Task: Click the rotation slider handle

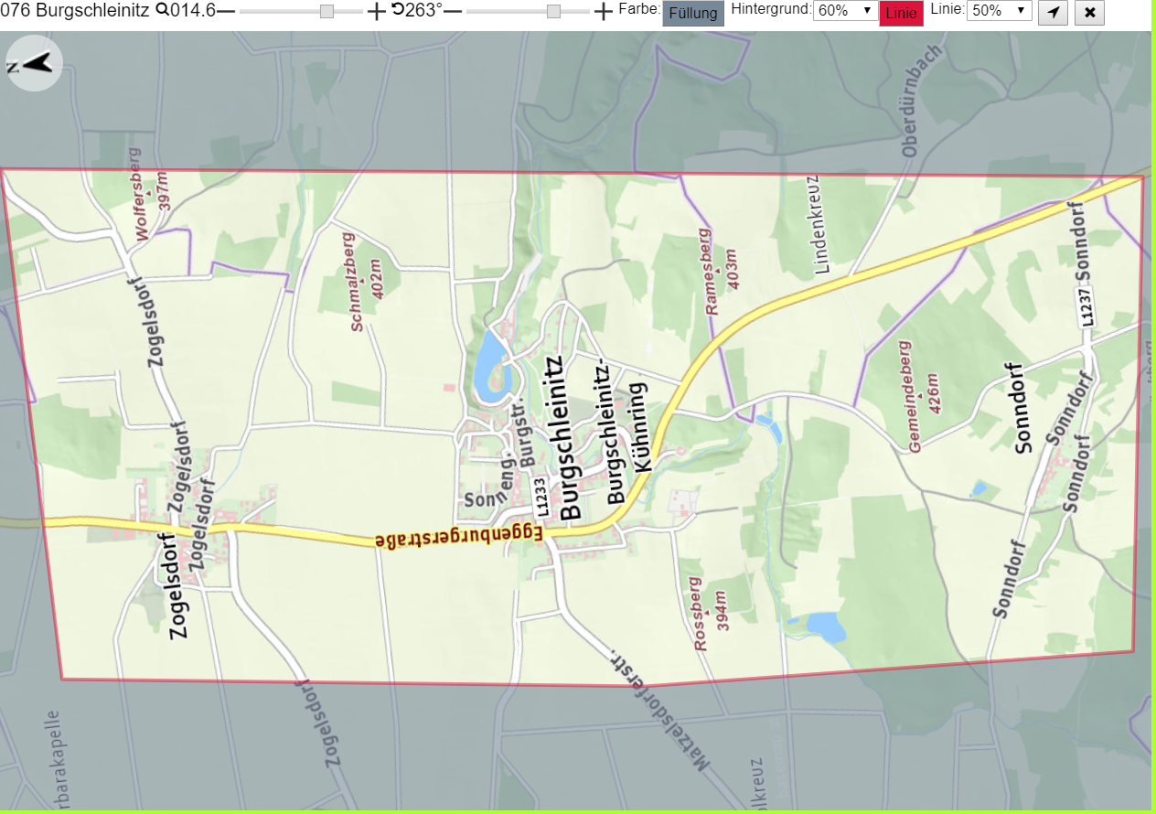Action: (x=553, y=11)
